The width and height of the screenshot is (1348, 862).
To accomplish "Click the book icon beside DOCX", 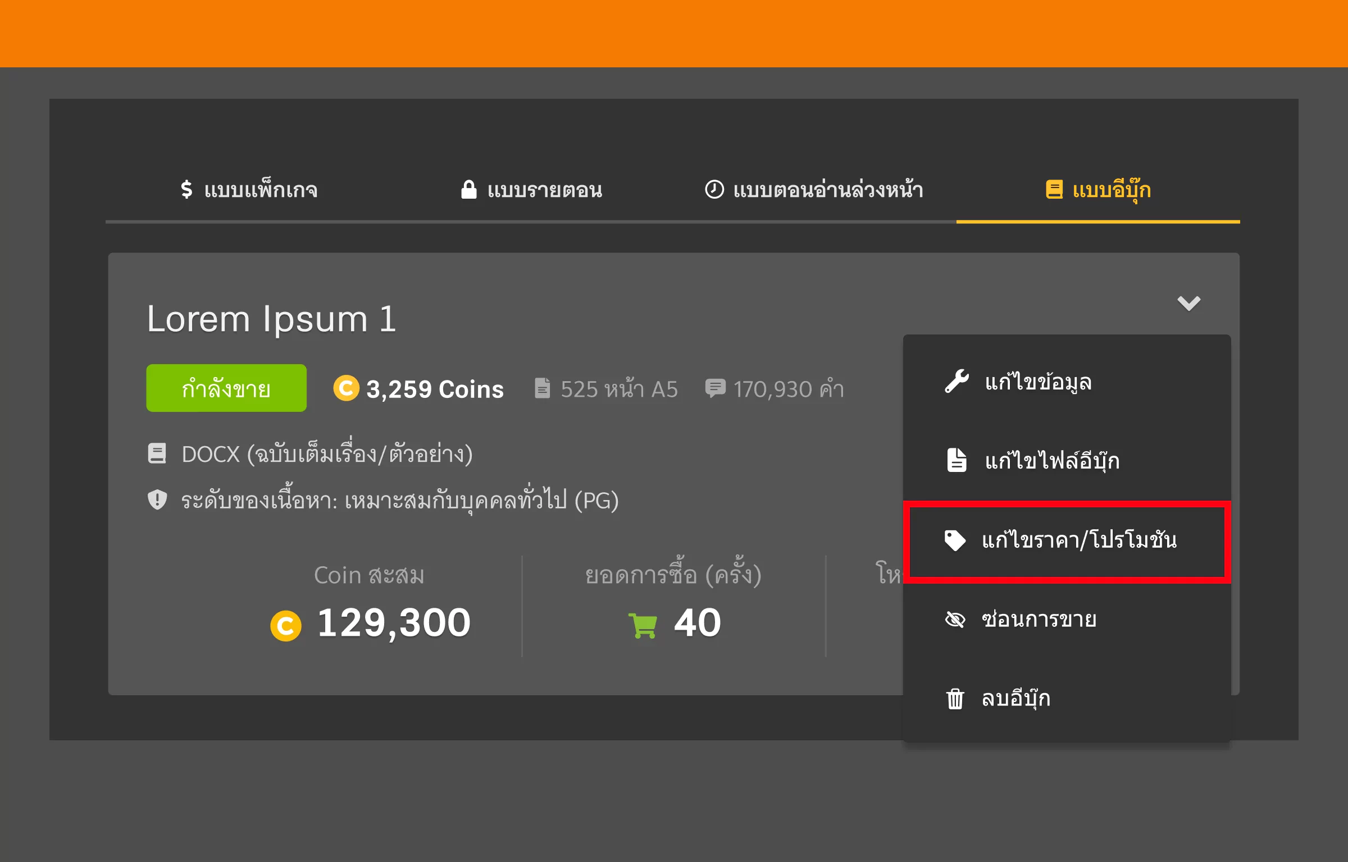I will pyautogui.click(x=157, y=453).
